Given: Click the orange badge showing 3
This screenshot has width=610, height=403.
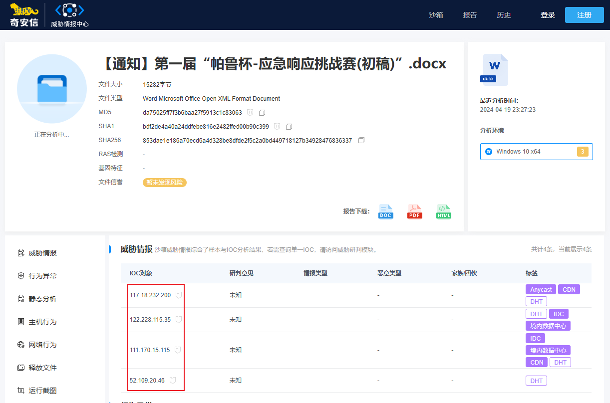Looking at the screenshot, I should 583,152.
